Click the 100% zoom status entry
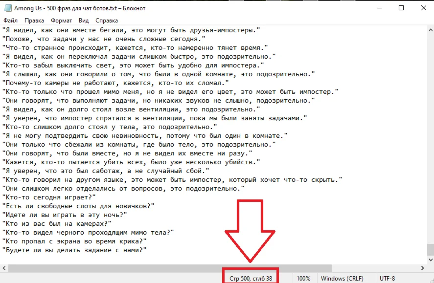 [x=303, y=278]
